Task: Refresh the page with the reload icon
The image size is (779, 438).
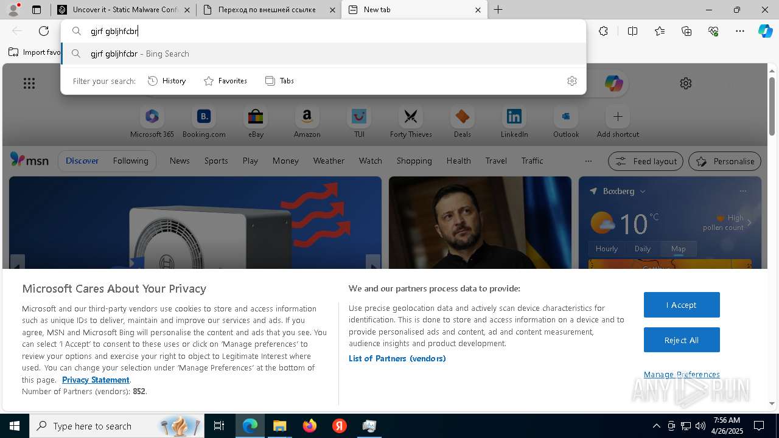Action: (x=44, y=31)
